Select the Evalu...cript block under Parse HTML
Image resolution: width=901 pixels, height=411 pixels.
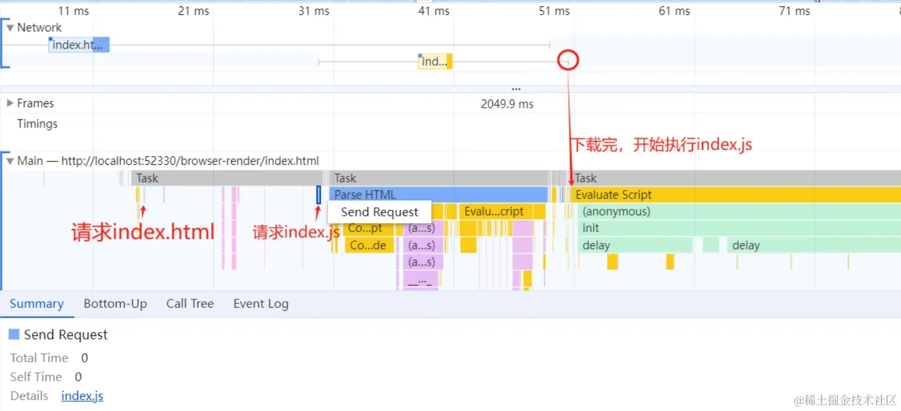tap(502, 211)
